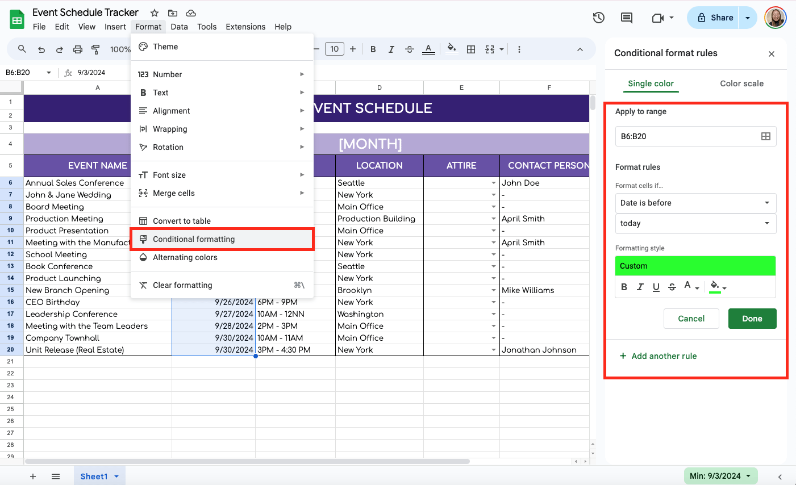Expand the Min: 9/3/2024 summary dropdown
Image resolution: width=796 pixels, height=485 pixels.
[748, 476]
